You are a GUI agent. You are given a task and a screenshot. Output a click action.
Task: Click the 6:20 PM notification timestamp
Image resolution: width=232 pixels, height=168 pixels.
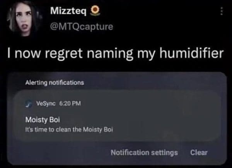pyautogui.click(x=70, y=103)
